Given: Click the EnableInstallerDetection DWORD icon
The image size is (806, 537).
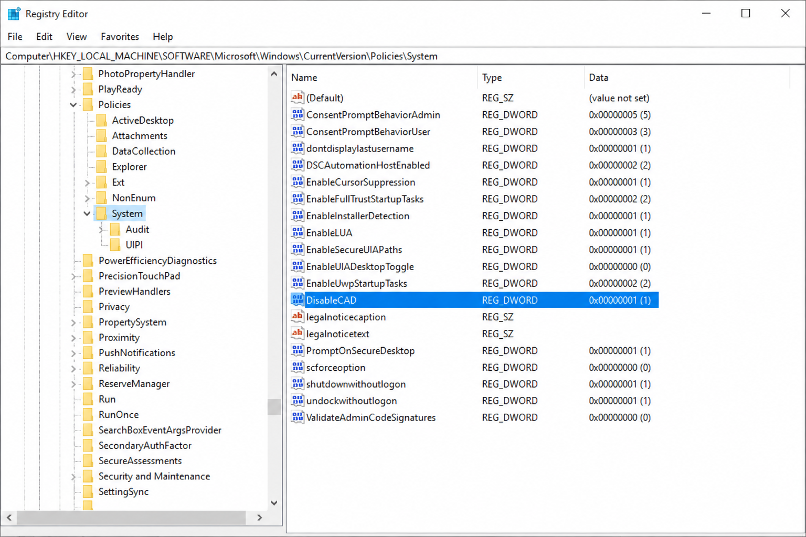Looking at the screenshot, I should click(x=298, y=216).
